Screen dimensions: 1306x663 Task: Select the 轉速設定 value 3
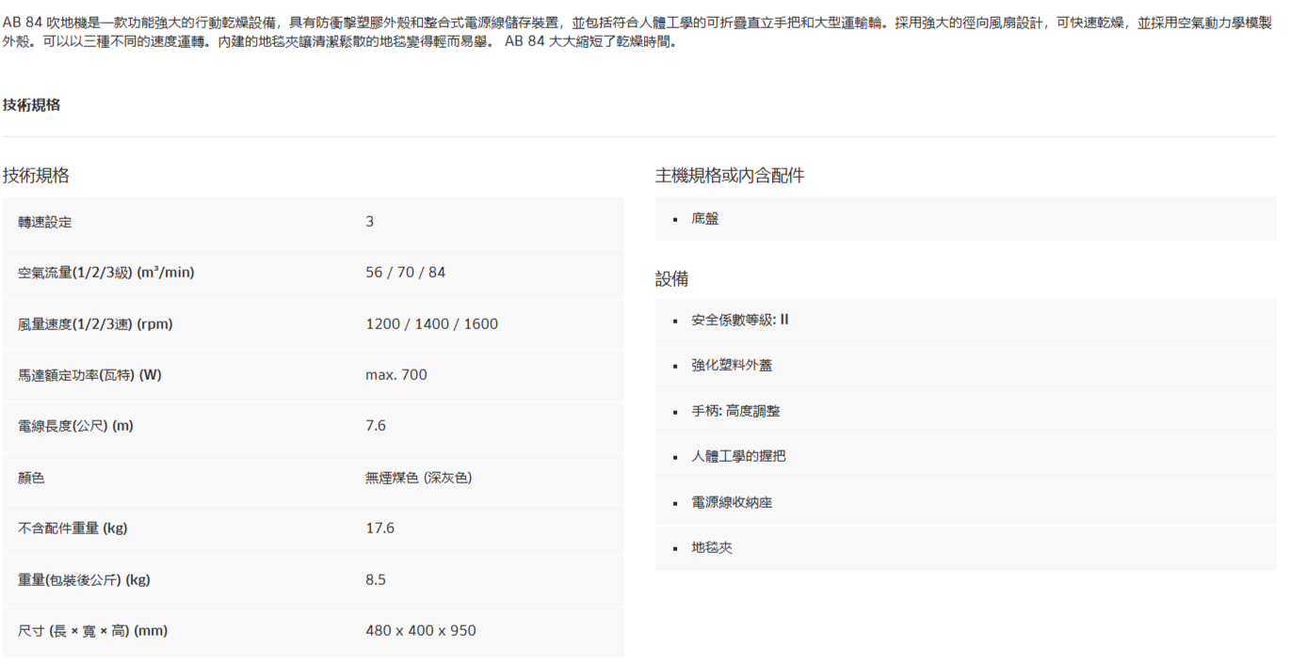370,222
